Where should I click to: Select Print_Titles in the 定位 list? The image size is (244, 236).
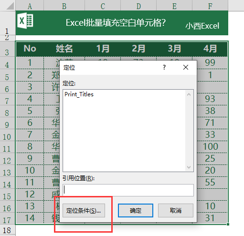(x=79, y=94)
